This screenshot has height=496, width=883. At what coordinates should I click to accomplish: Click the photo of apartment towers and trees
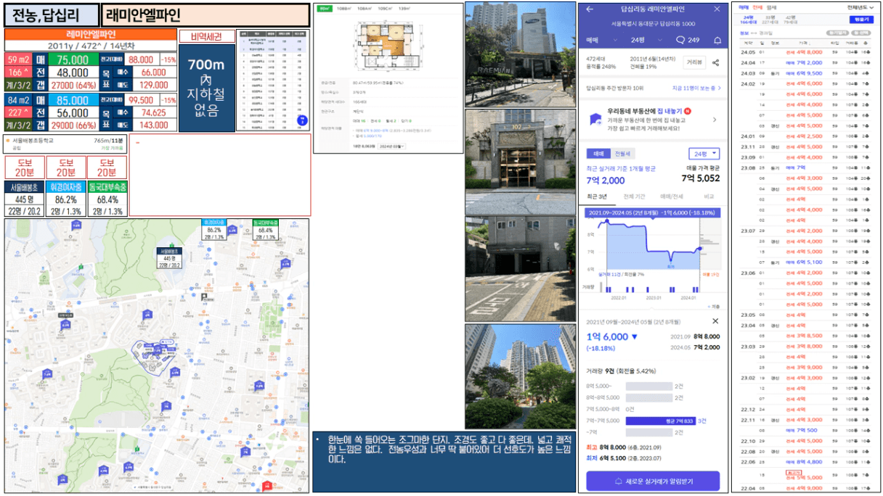tap(518, 376)
